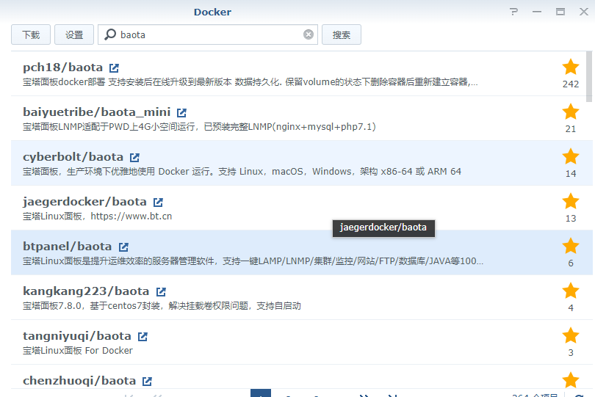Open chenzhuoqi/baota external link icon
Viewport: 595px width, 397px height.
click(x=147, y=381)
